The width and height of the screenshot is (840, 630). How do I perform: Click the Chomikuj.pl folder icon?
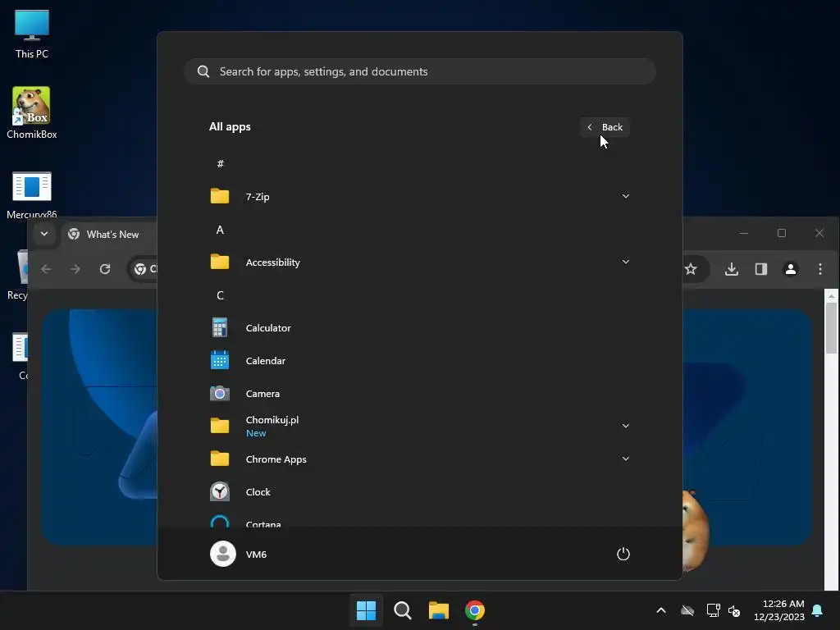tap(220, 426)
